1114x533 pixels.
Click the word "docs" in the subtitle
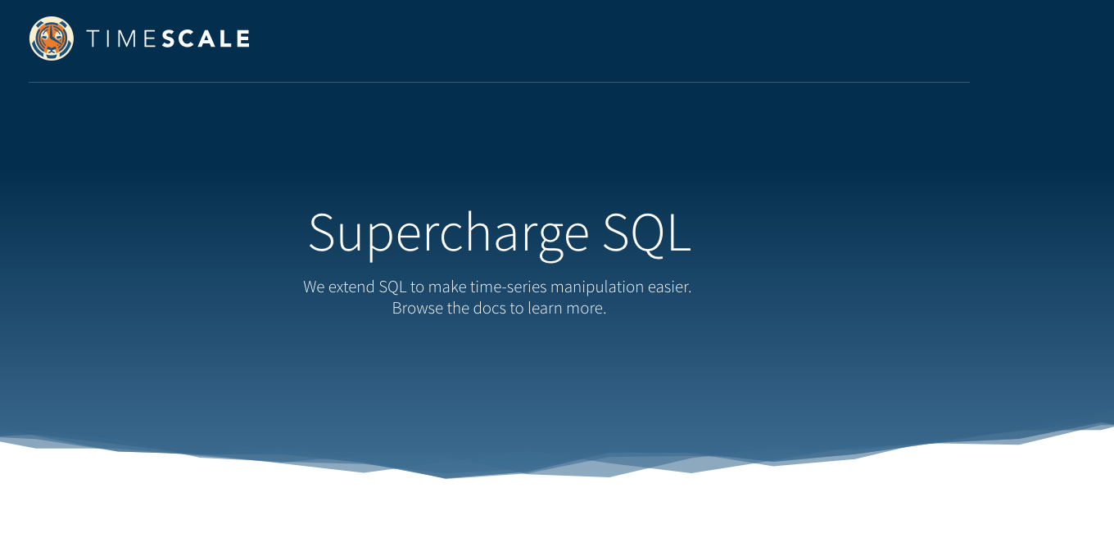point(490,309)
